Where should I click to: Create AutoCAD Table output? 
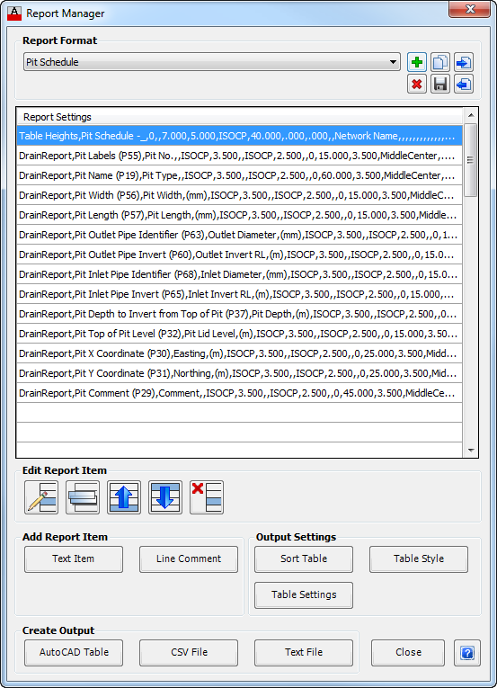[x=74, y=652]
